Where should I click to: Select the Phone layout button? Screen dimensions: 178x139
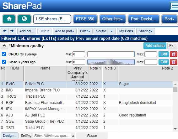coord(92,136)
